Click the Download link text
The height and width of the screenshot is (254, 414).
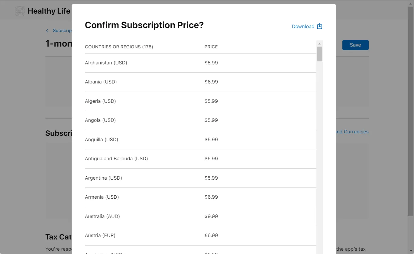[303, 27]
